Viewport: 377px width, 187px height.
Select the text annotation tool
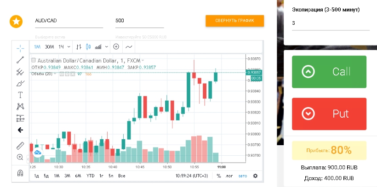point(20,95)
